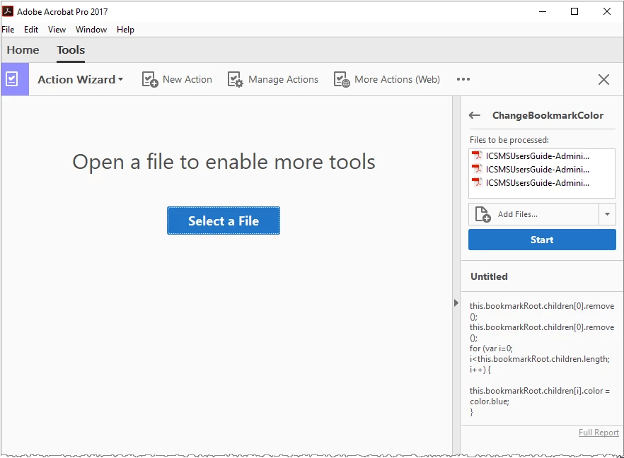Click the color.blue; script line
The width and height of the screenshot is (624, 458).
(x=490, y=401)
